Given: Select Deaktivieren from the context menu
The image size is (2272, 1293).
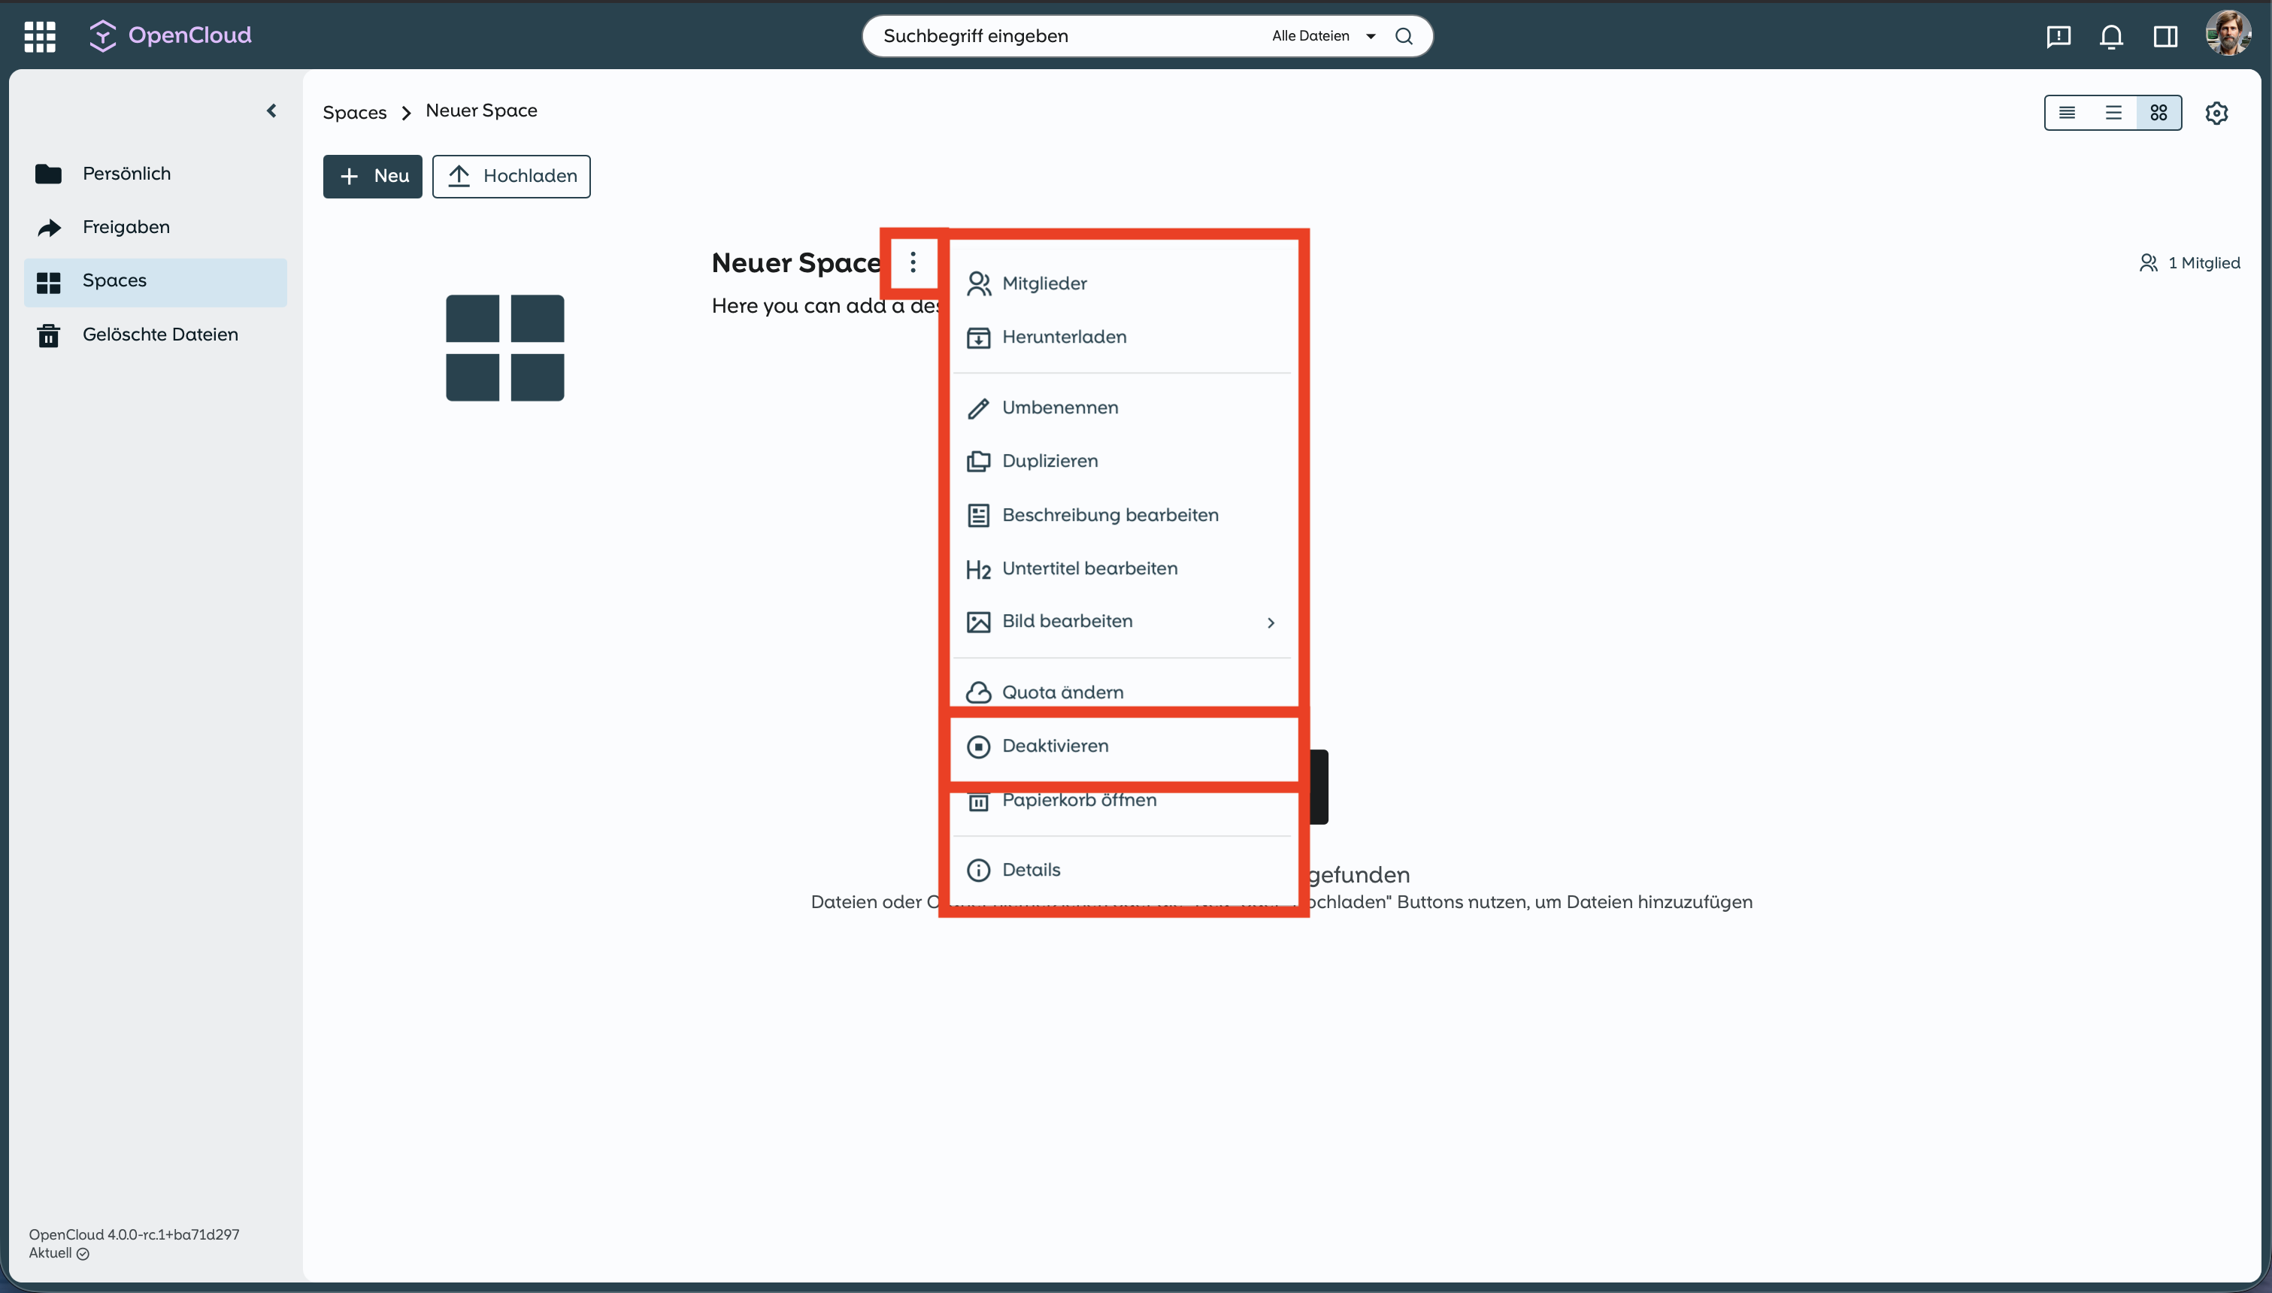Looking at the screenshot, I should [x=1054, y=746].
